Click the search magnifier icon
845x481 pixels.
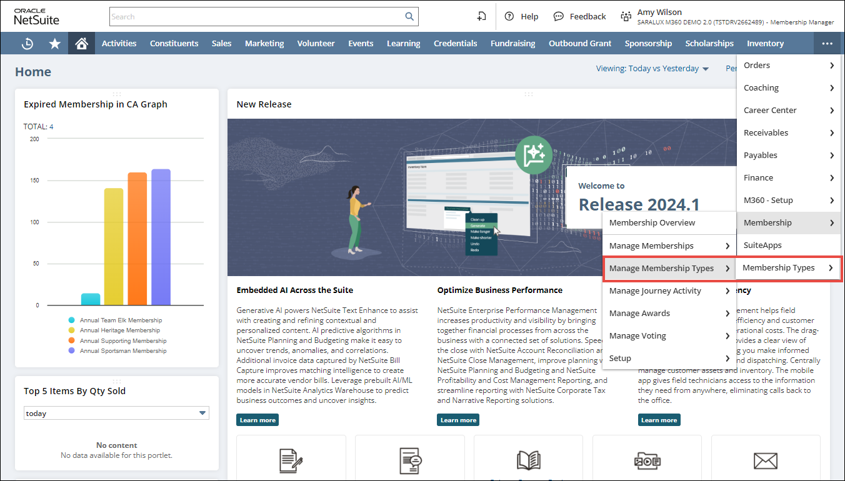pyautogui.click(x=409, y=17)
